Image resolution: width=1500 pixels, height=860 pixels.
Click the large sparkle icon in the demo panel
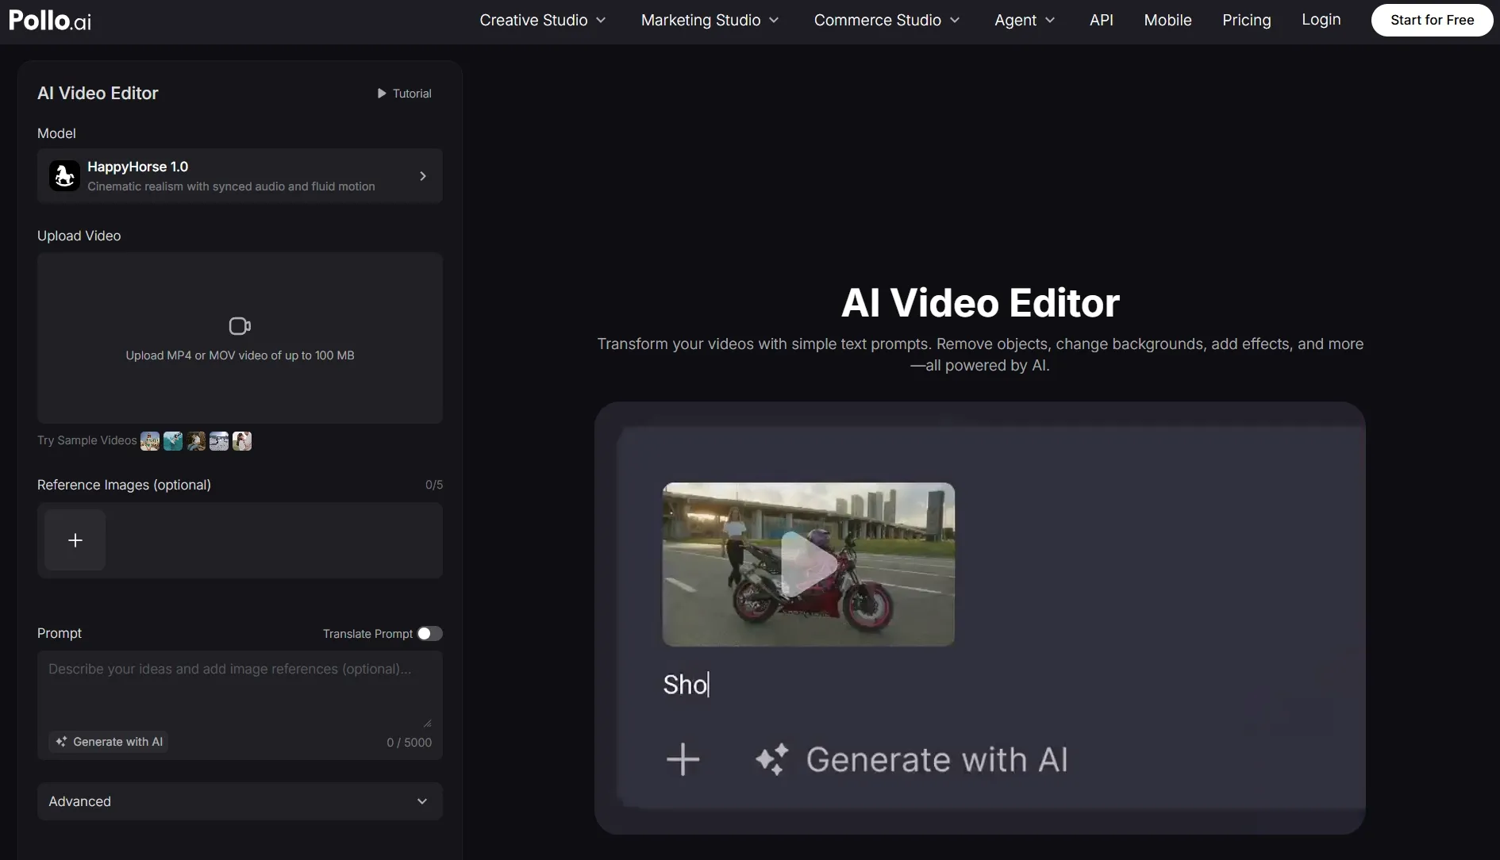(x=771, y=759)
